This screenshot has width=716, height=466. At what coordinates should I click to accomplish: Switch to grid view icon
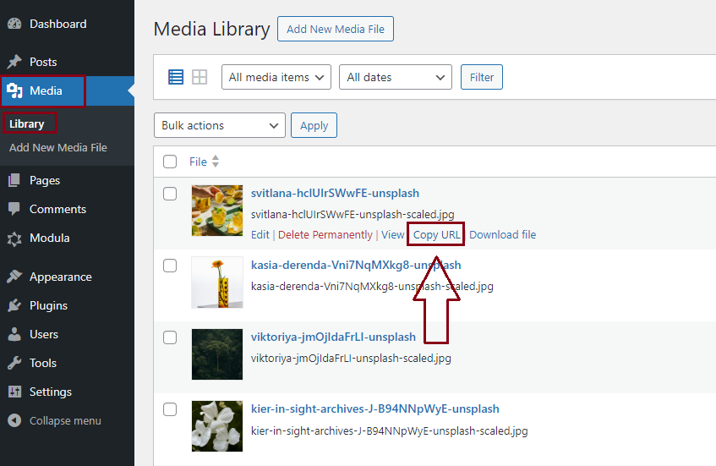coord(199,77)
